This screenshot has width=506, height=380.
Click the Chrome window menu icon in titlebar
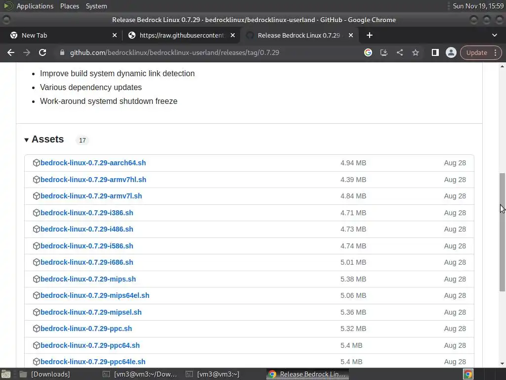click(6, 20)
